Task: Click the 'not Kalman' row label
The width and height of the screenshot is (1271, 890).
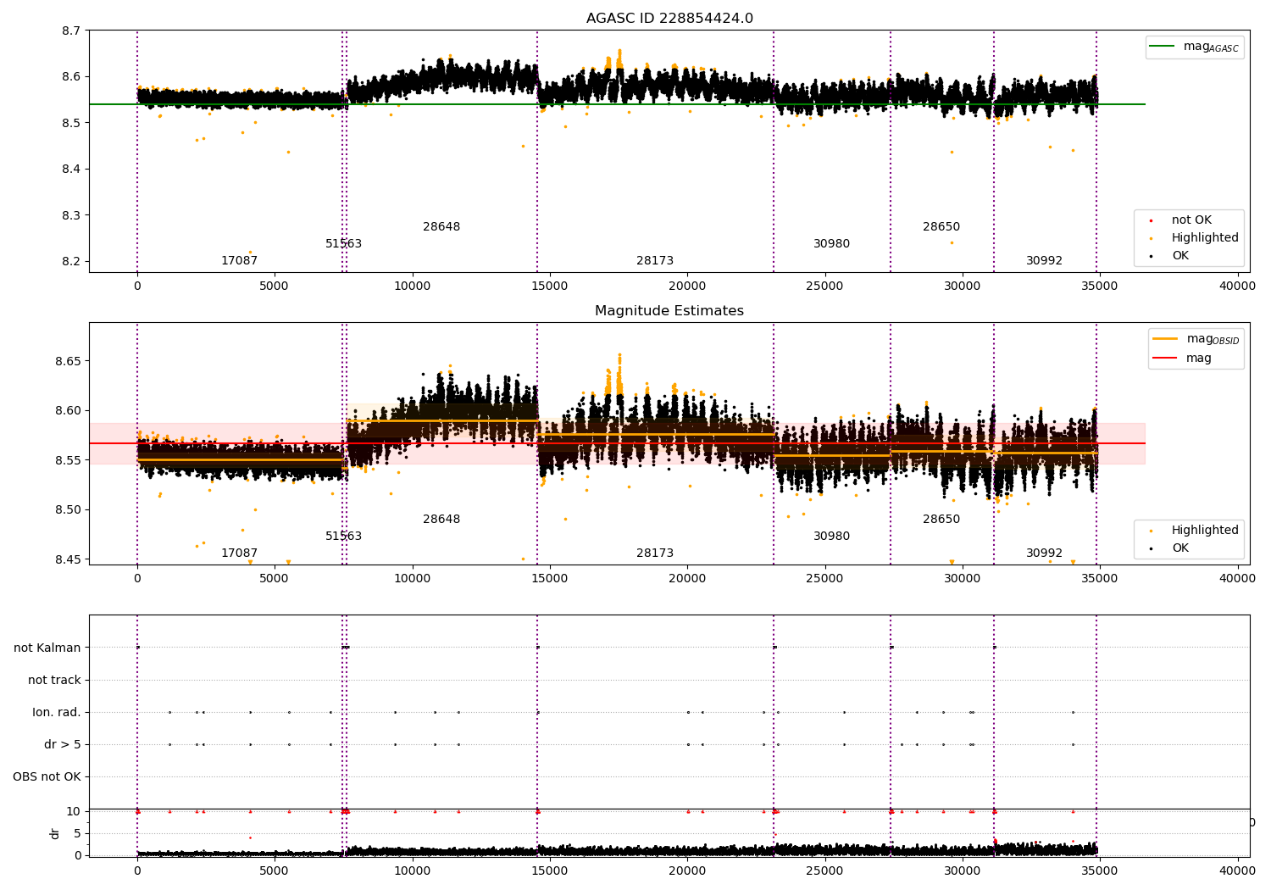Action: [47, 648]
